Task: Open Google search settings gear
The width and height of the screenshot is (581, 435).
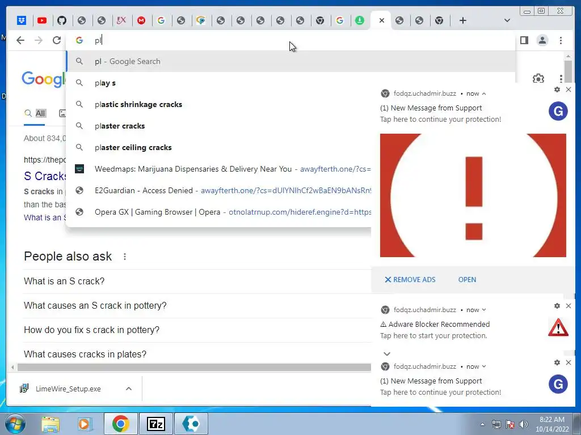Action: [x=538, y=78]
